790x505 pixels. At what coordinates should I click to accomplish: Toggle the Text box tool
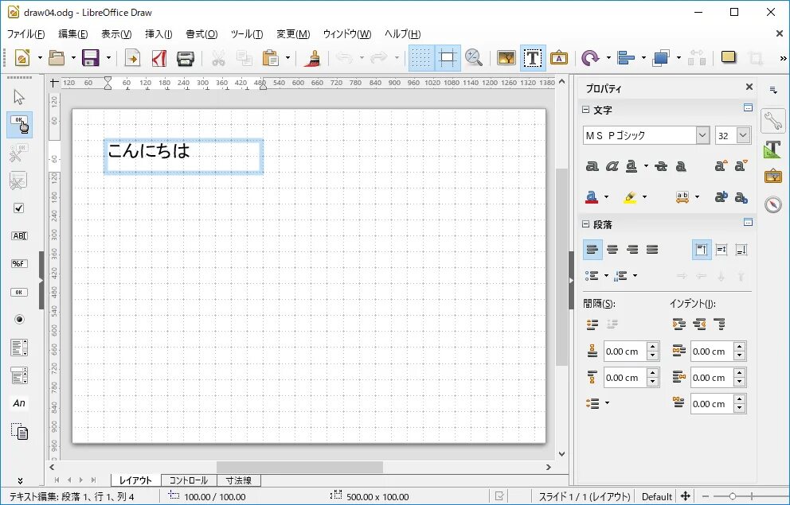533,58
